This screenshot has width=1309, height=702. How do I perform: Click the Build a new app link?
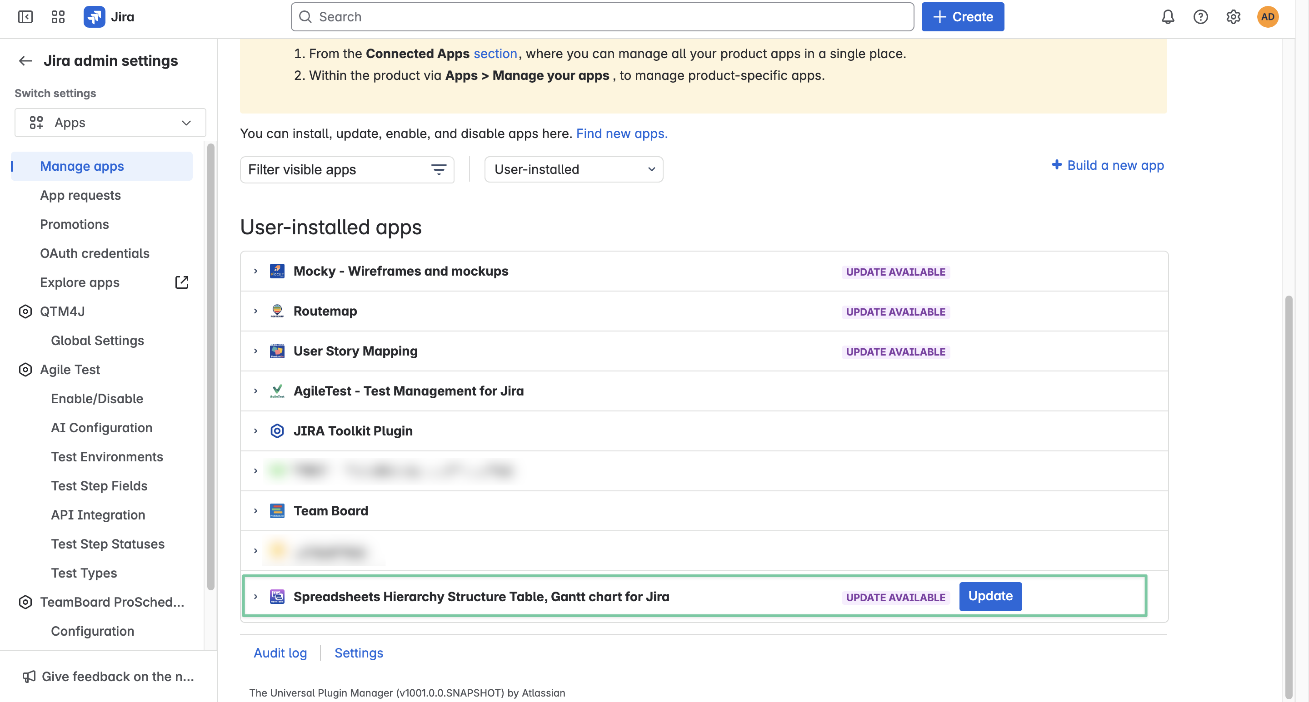pos(1108,165)
